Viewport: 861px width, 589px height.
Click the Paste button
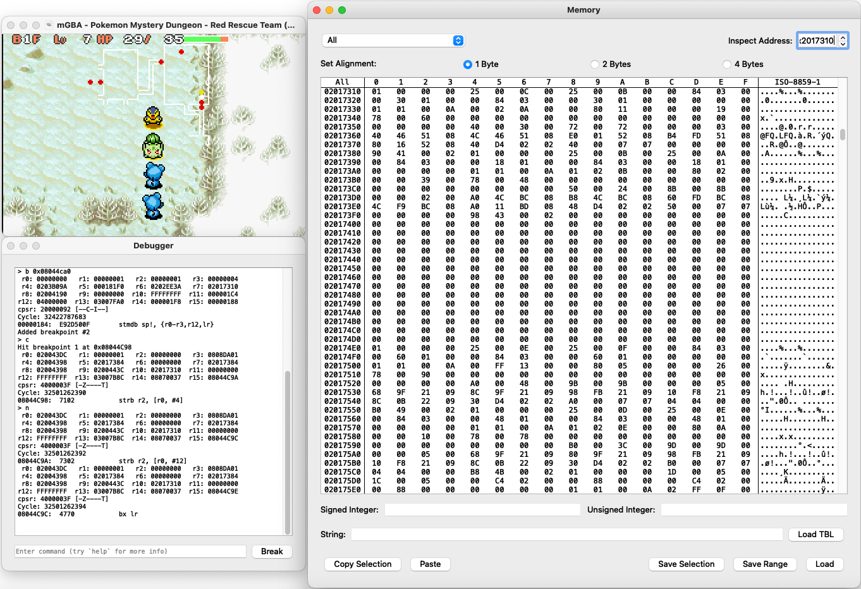[x=430, y=564]
